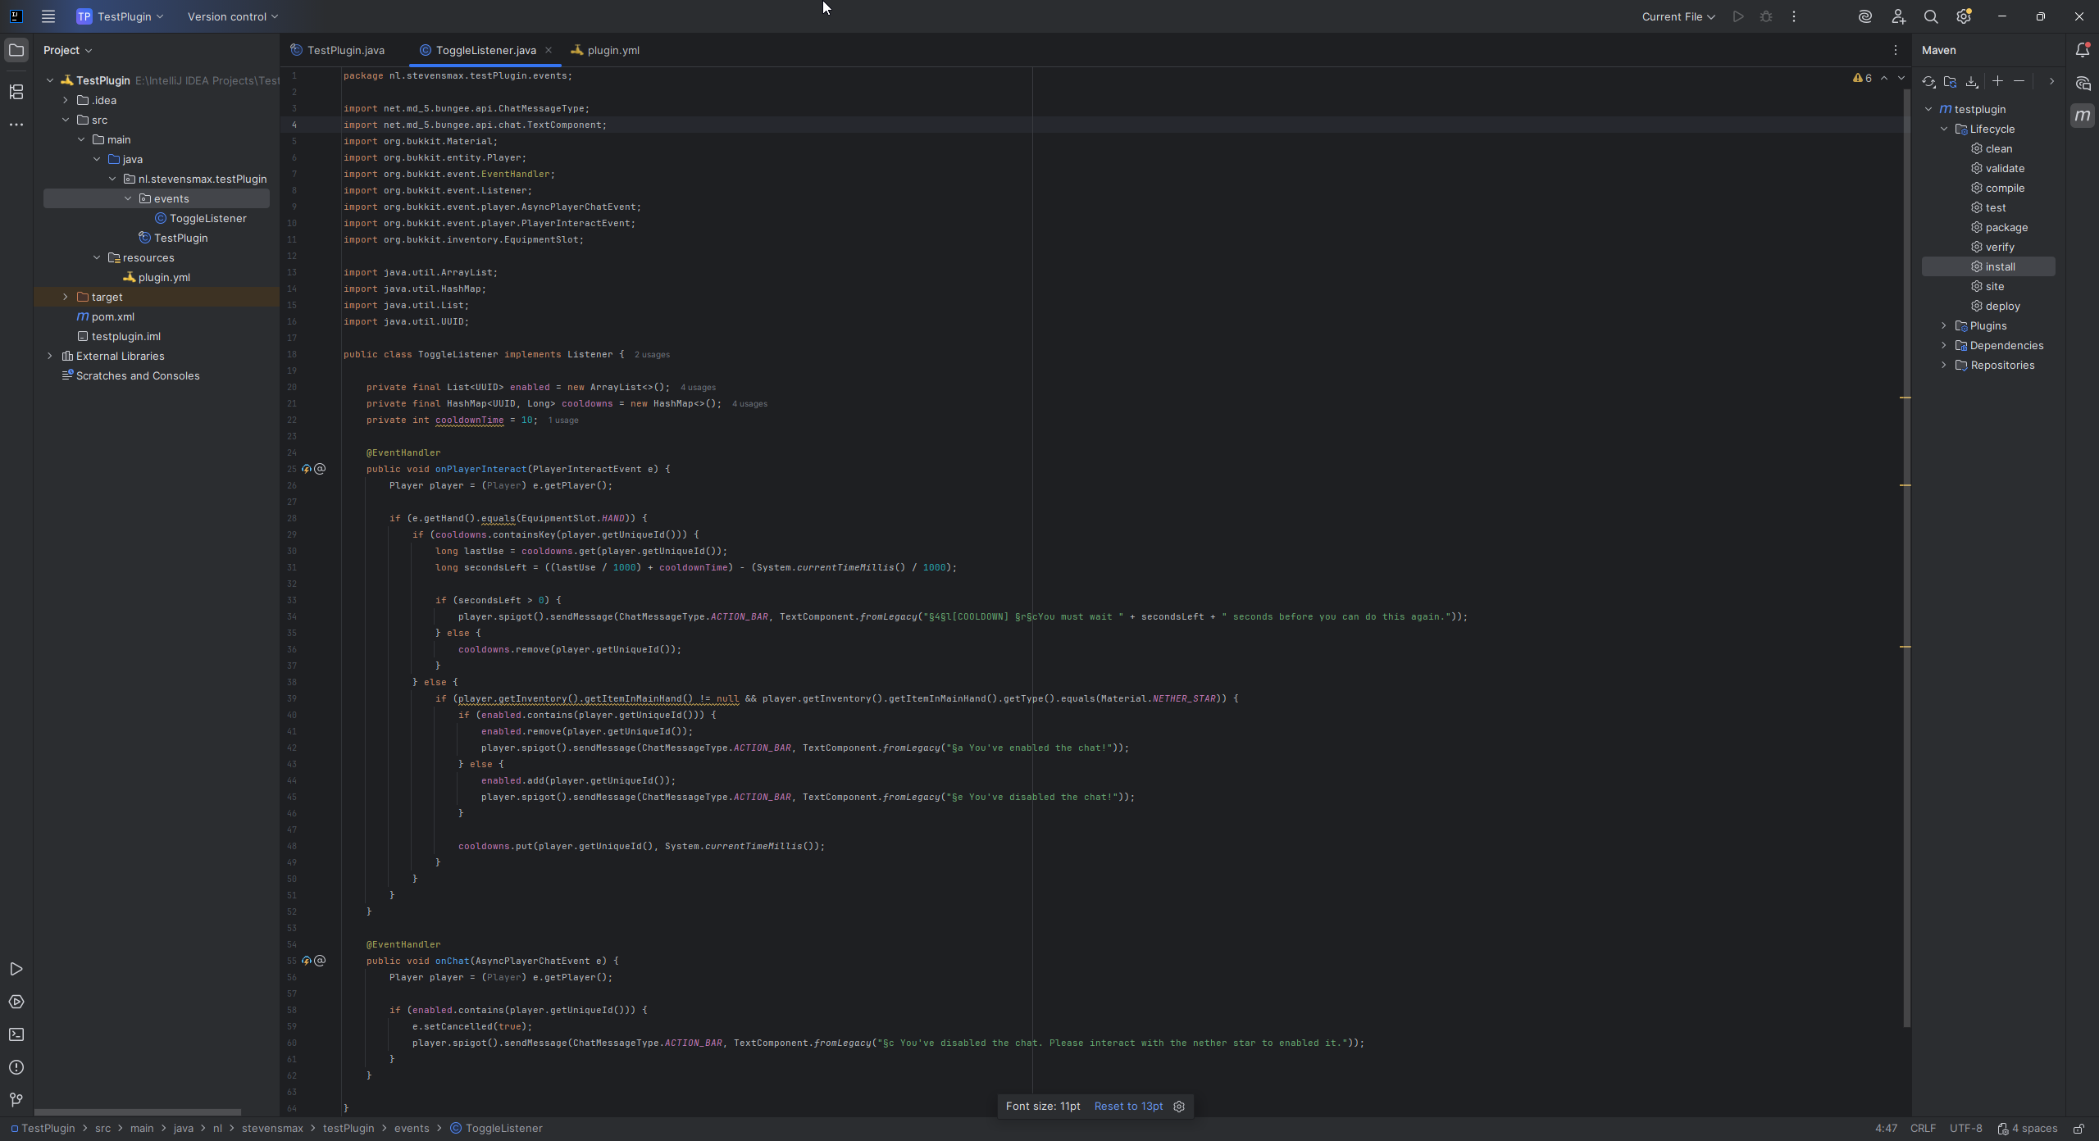Open the Problems tool window
Screen dimensions: 2099x1141
[x=16, y=1067]
